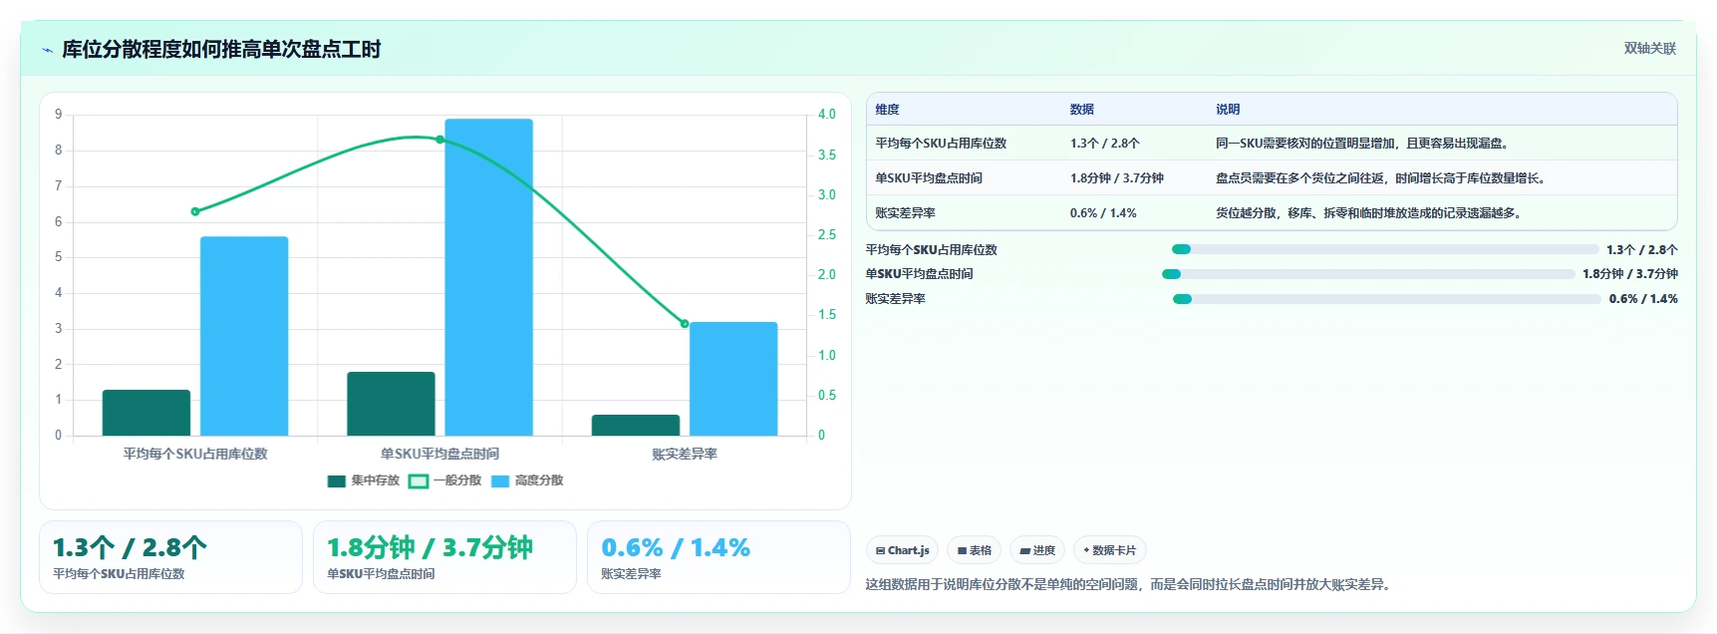Click table cell 0.6% / 1.4%
This screenshot has height=634, width=1717.
(1103, 213)
